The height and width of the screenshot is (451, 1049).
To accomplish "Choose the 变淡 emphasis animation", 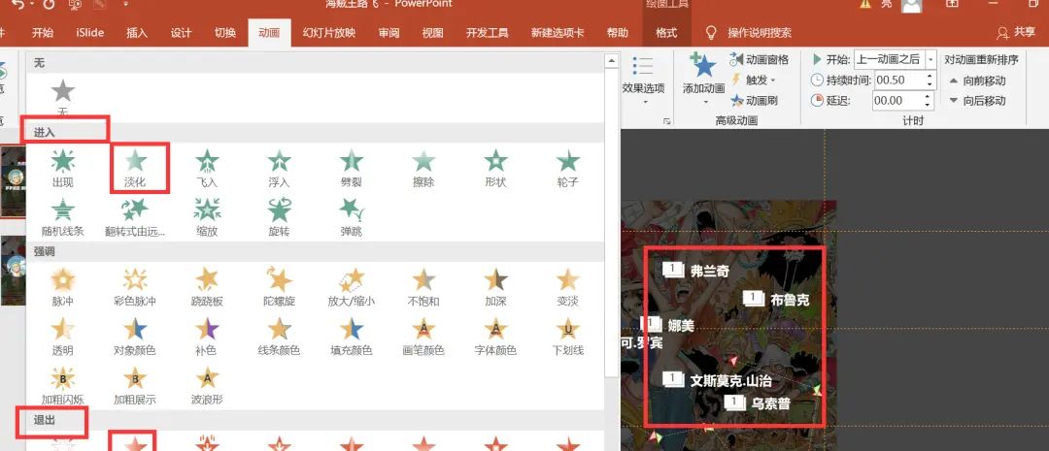I will (x=568, y=287).
